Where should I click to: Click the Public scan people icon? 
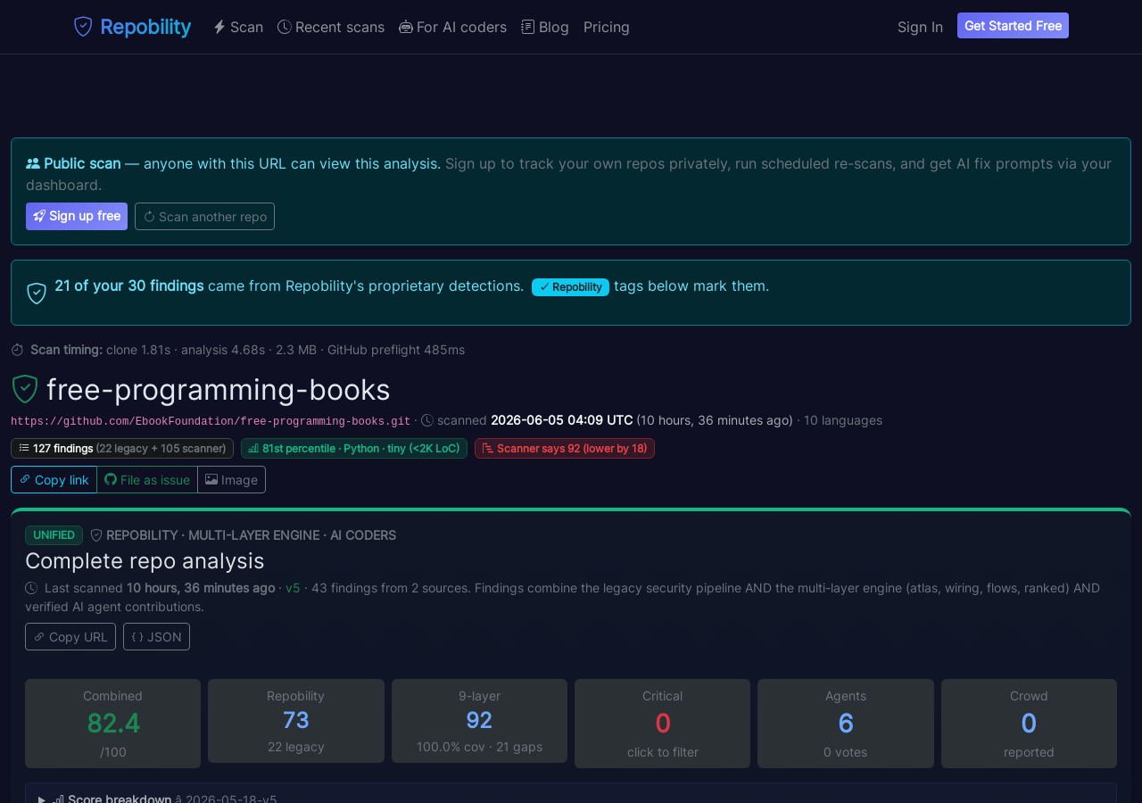tap(33, 163)
